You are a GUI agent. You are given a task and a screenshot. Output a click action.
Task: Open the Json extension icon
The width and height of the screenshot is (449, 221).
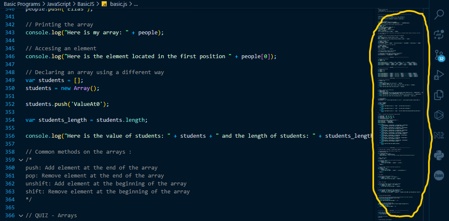tap(439, 175)
